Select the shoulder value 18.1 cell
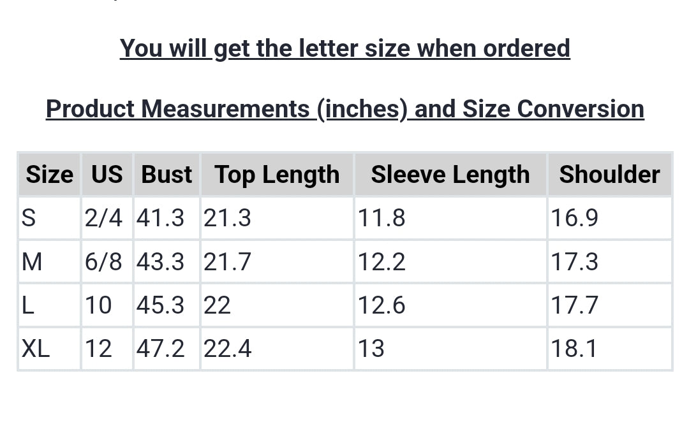689x443 pixels. pyautogui.click(x=574, y=349)
